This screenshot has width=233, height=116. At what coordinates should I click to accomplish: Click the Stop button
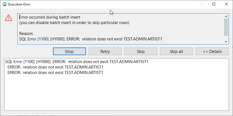[x=69, y=51]
